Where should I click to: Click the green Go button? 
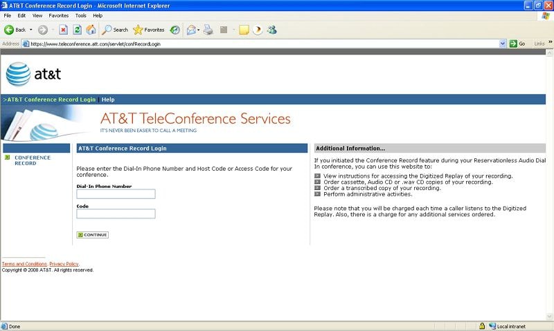[517, 44]
